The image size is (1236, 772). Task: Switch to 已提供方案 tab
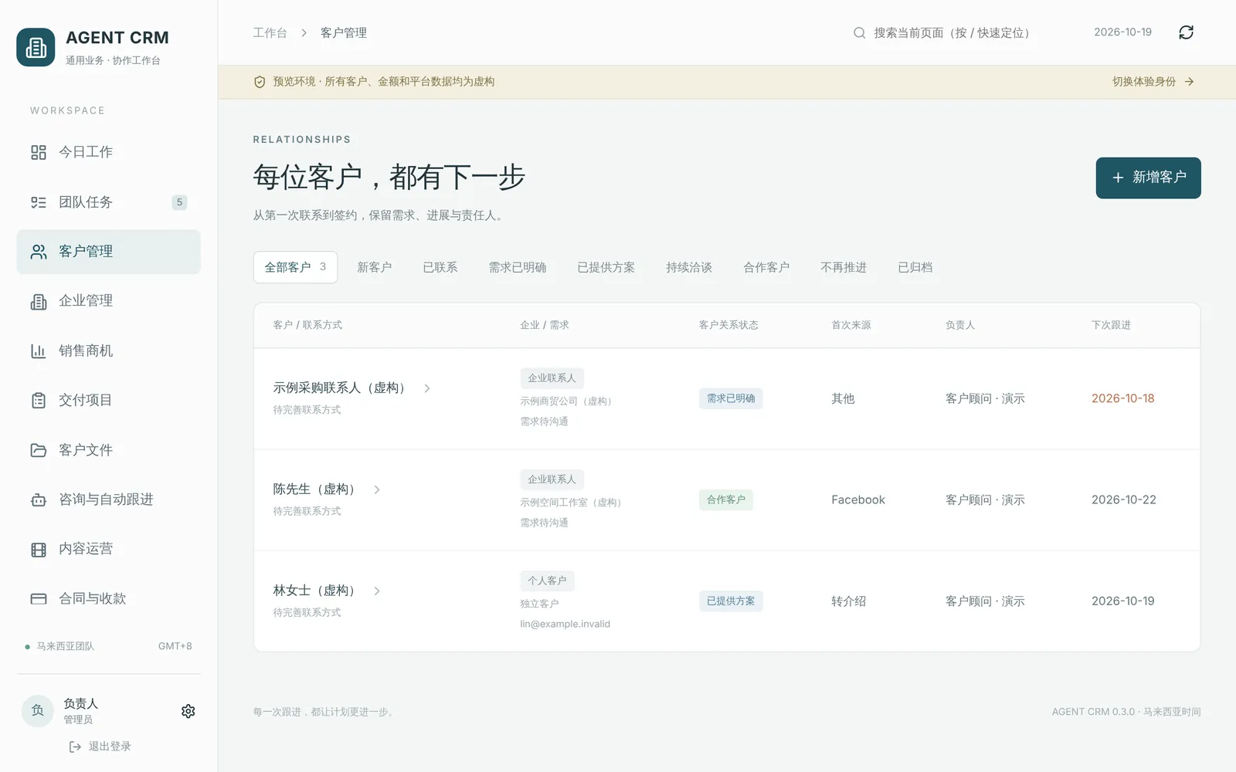(606, 267)
